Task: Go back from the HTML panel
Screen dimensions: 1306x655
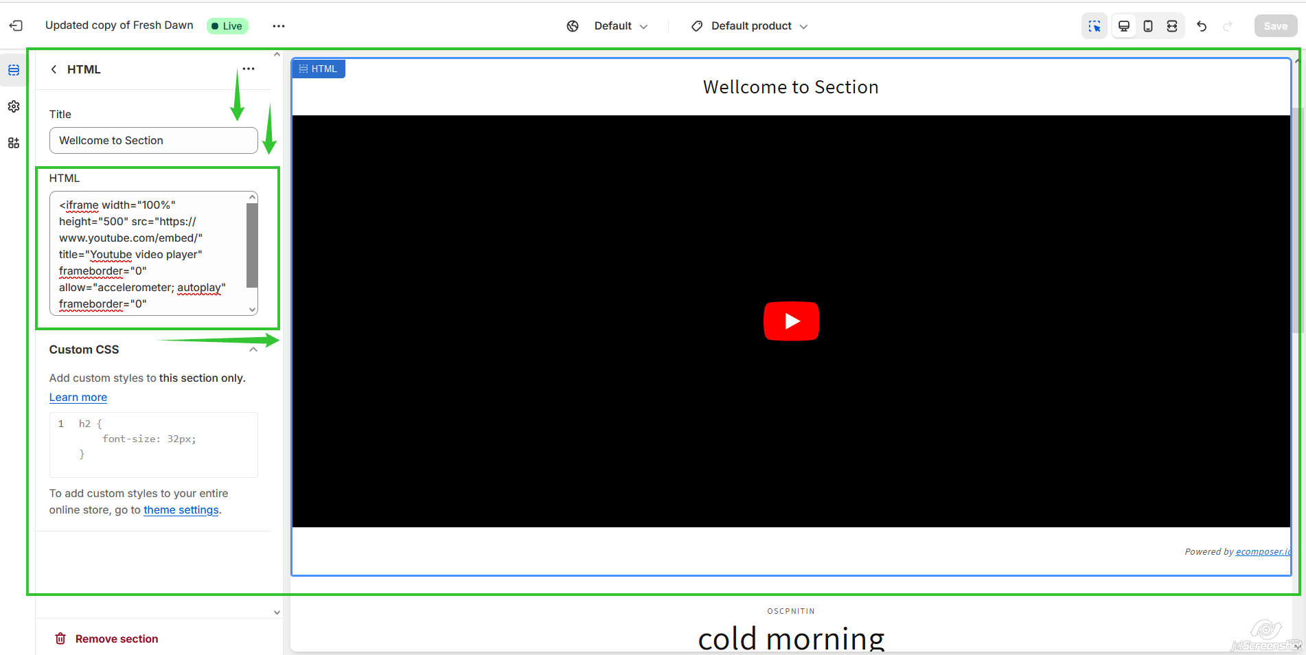Action: 54,69
